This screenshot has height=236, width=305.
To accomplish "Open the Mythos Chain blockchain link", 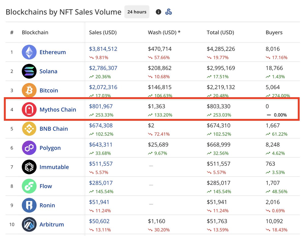I will [58, 109].
